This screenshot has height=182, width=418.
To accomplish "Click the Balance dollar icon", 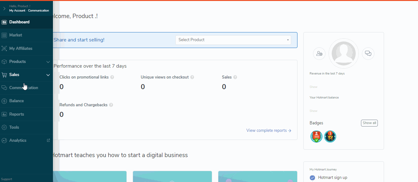I will click(4, 101).
